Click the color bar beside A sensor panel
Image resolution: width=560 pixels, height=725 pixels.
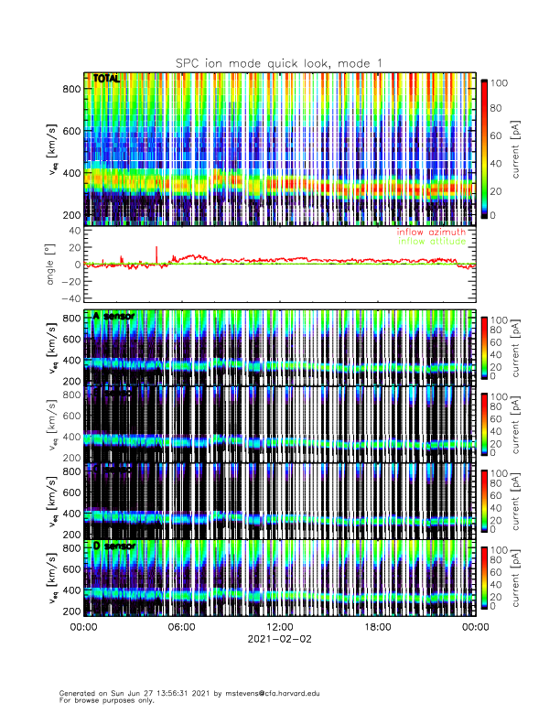[485, 347]
